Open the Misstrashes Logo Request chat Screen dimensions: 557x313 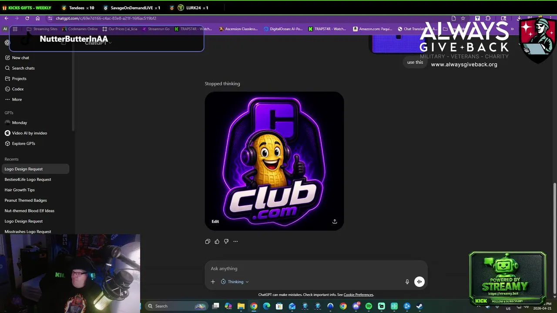pyautogui.click(x=35, y=232)
